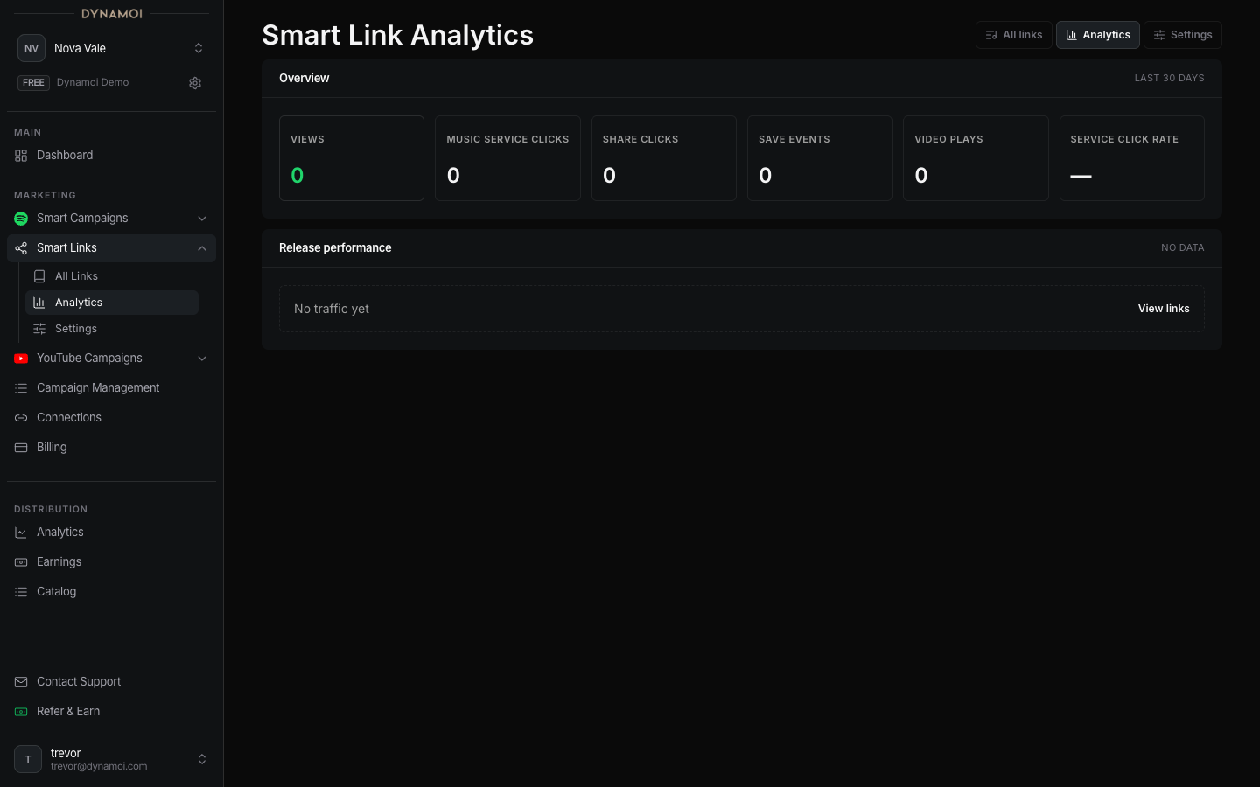Click the View links button

tap(1164, 309)
